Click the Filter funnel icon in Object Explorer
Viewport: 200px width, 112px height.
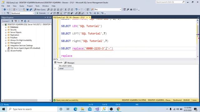22,21
